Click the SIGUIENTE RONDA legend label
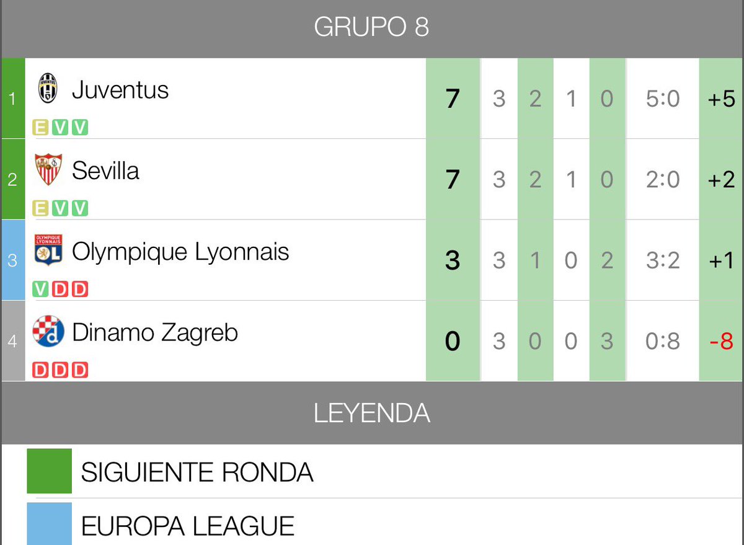 pyautogui.click(x=197, y=473)
